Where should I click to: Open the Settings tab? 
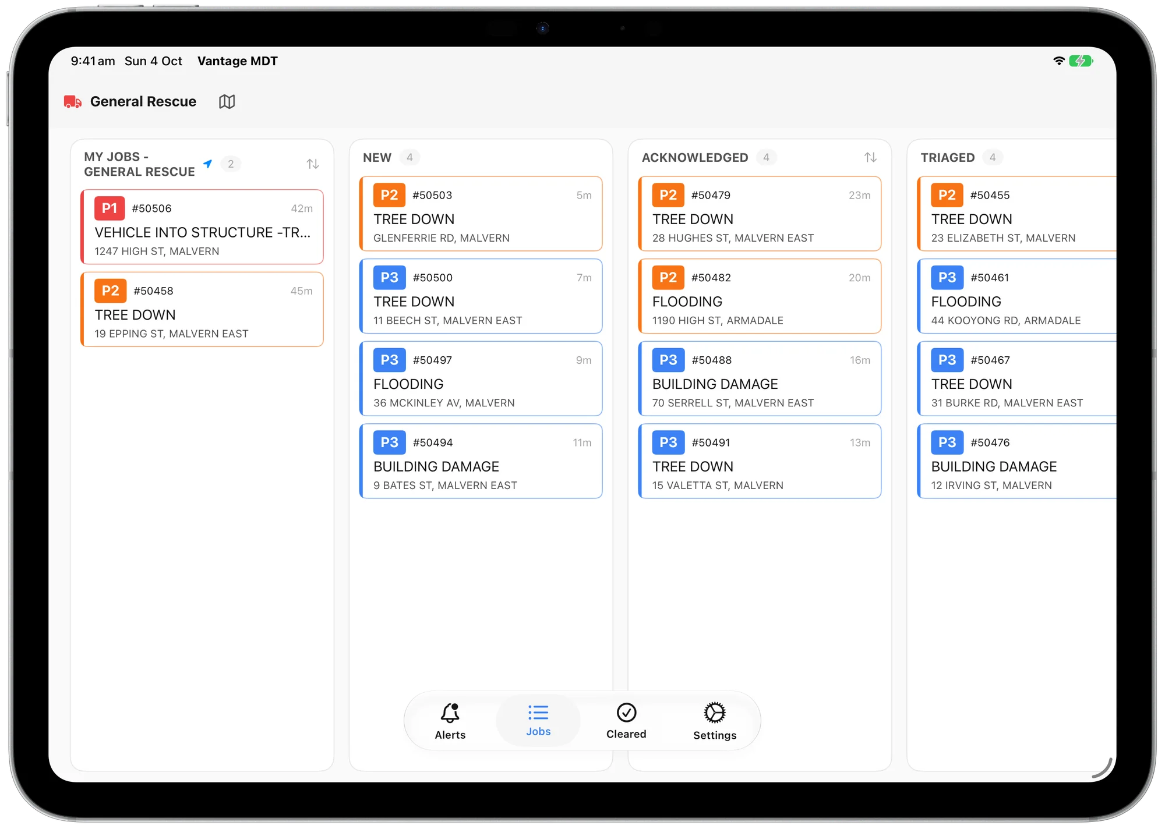tap(715, 721)
